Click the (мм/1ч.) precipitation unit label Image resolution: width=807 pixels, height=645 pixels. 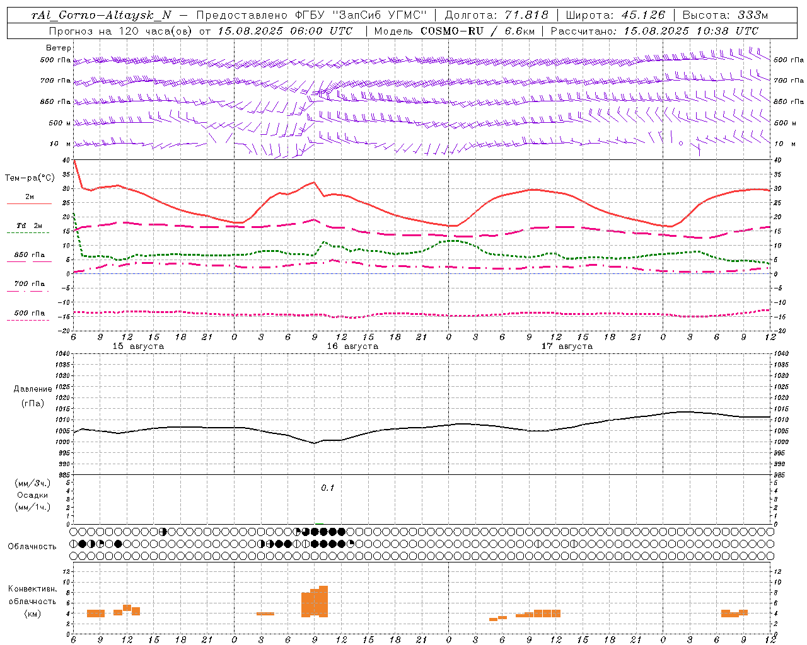(32, 507)
